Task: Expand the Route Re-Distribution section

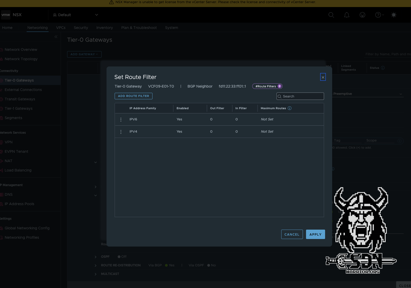Action: tap(96, 265)
